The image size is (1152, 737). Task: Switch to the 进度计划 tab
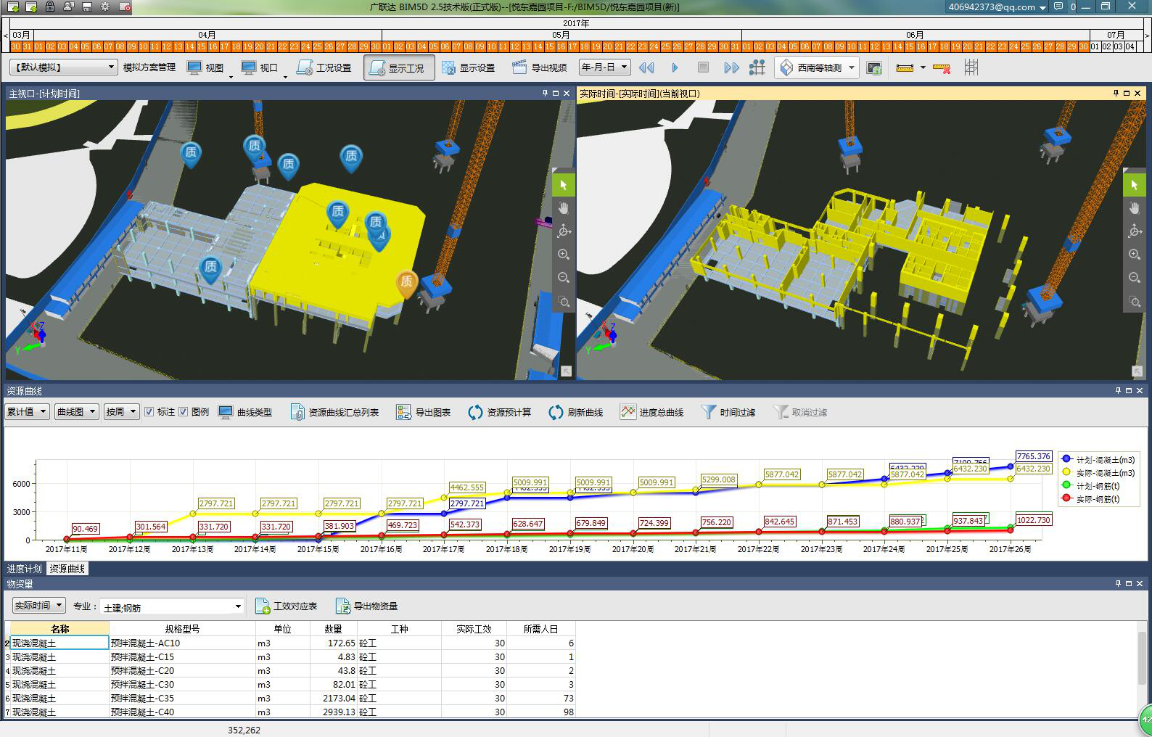pyautogui.click(x=25, y=569)
